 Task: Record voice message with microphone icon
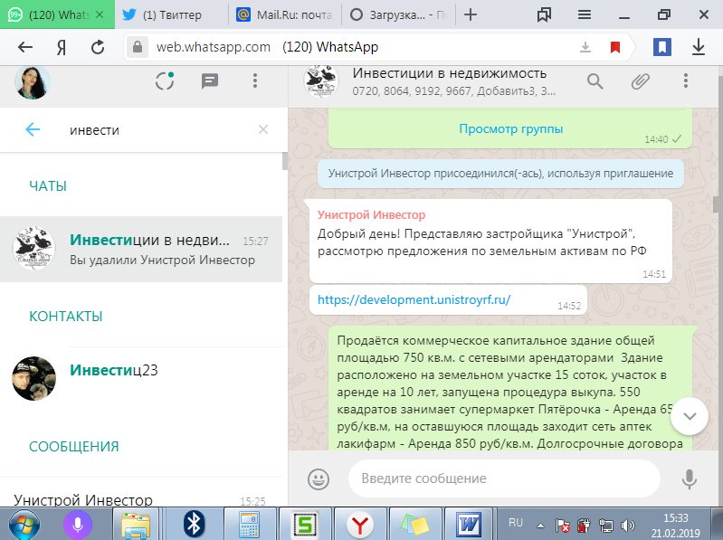[x=690, y=478]
